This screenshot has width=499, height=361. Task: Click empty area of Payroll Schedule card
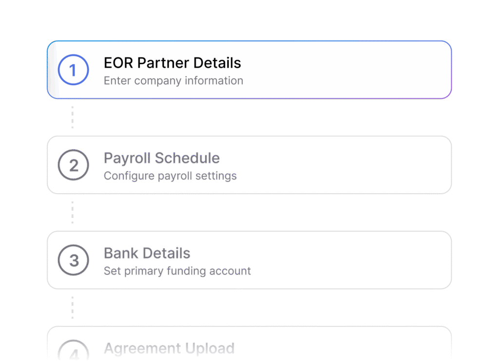[x=344, y=165]
